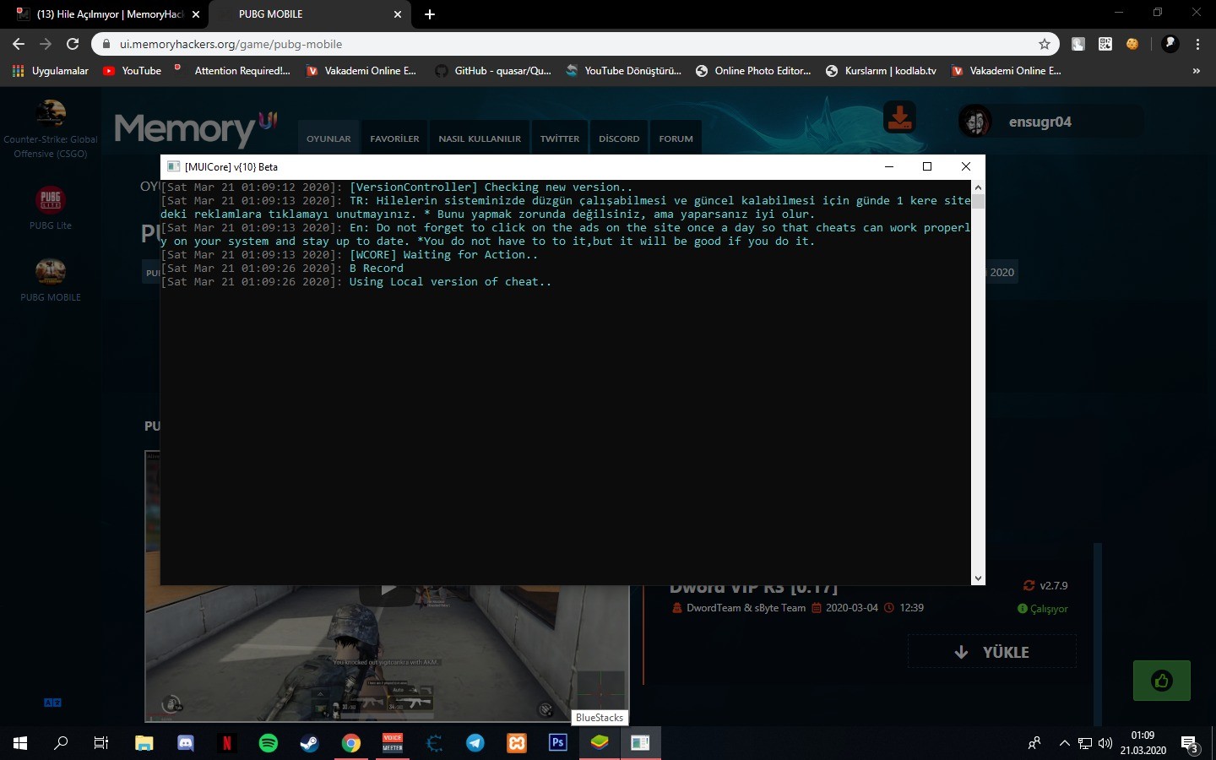The width and height of the screenshot is (1216, 760).
Task: Open Steam from the taskbar
Action: pyautogui.click(x=310, y=743)
